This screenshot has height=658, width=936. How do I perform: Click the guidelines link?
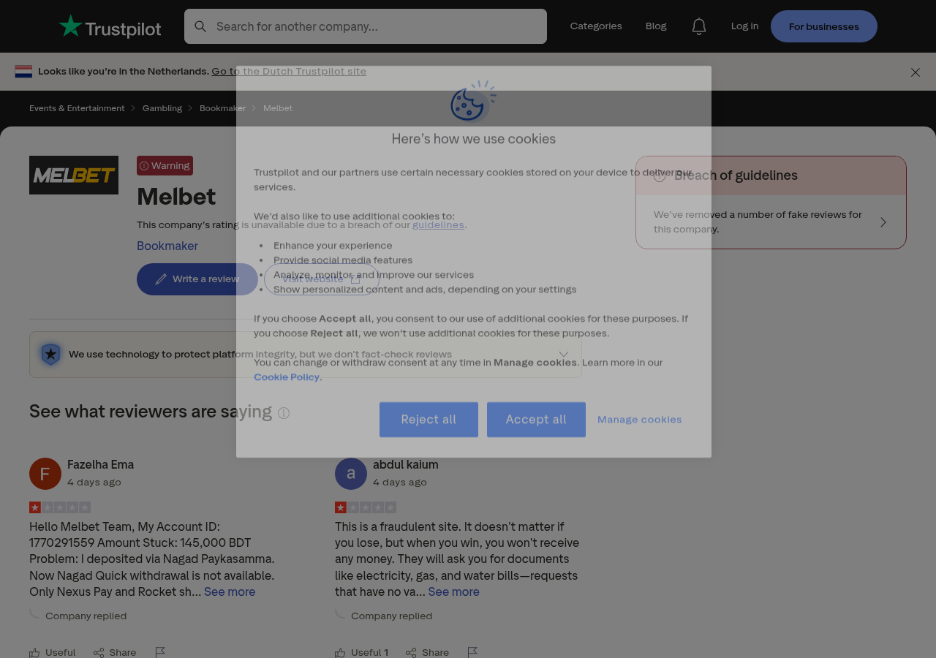(438, 224)
